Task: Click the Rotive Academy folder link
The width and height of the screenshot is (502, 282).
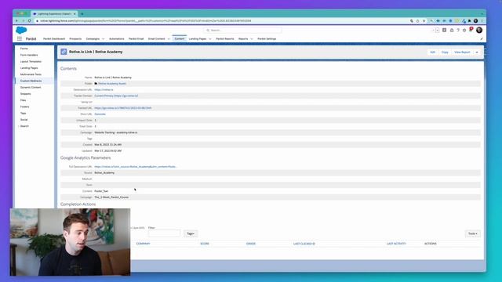Action: click(x=112, y=84)
